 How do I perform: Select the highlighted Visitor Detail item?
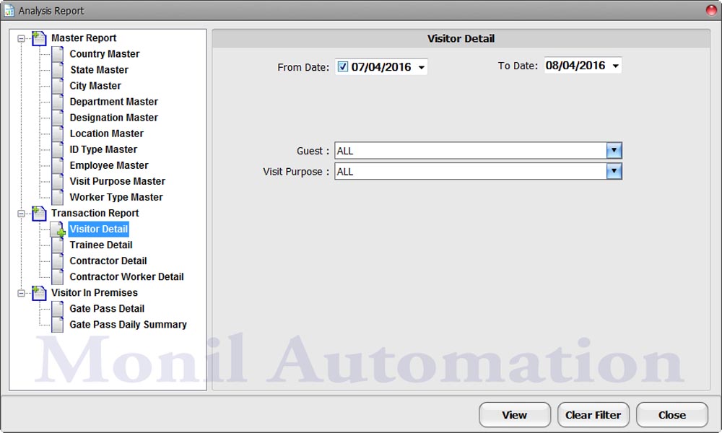click(98, 229)
